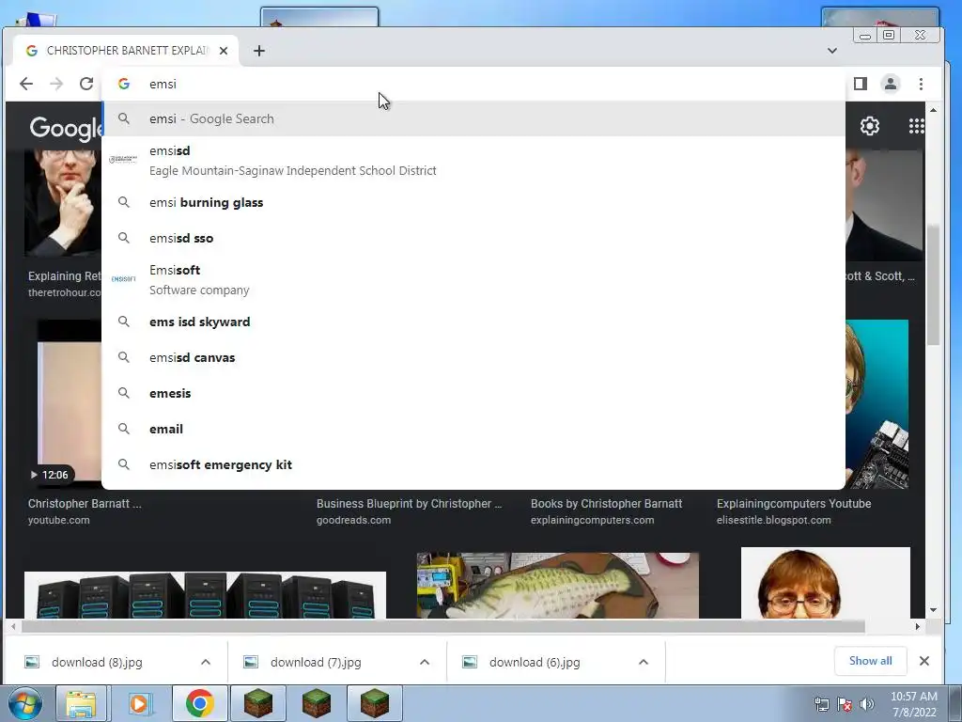Open the server towers image thumbnail
Screen dimensions: 962x722
tap(205, 594)
